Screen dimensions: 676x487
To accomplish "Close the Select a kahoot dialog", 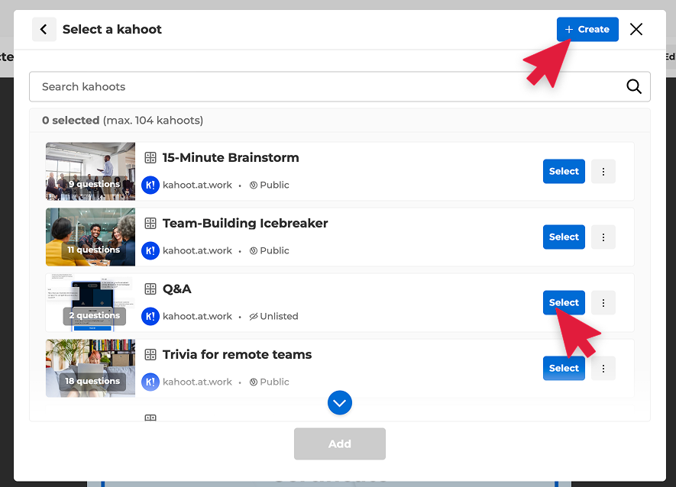I will click(636, 29).
